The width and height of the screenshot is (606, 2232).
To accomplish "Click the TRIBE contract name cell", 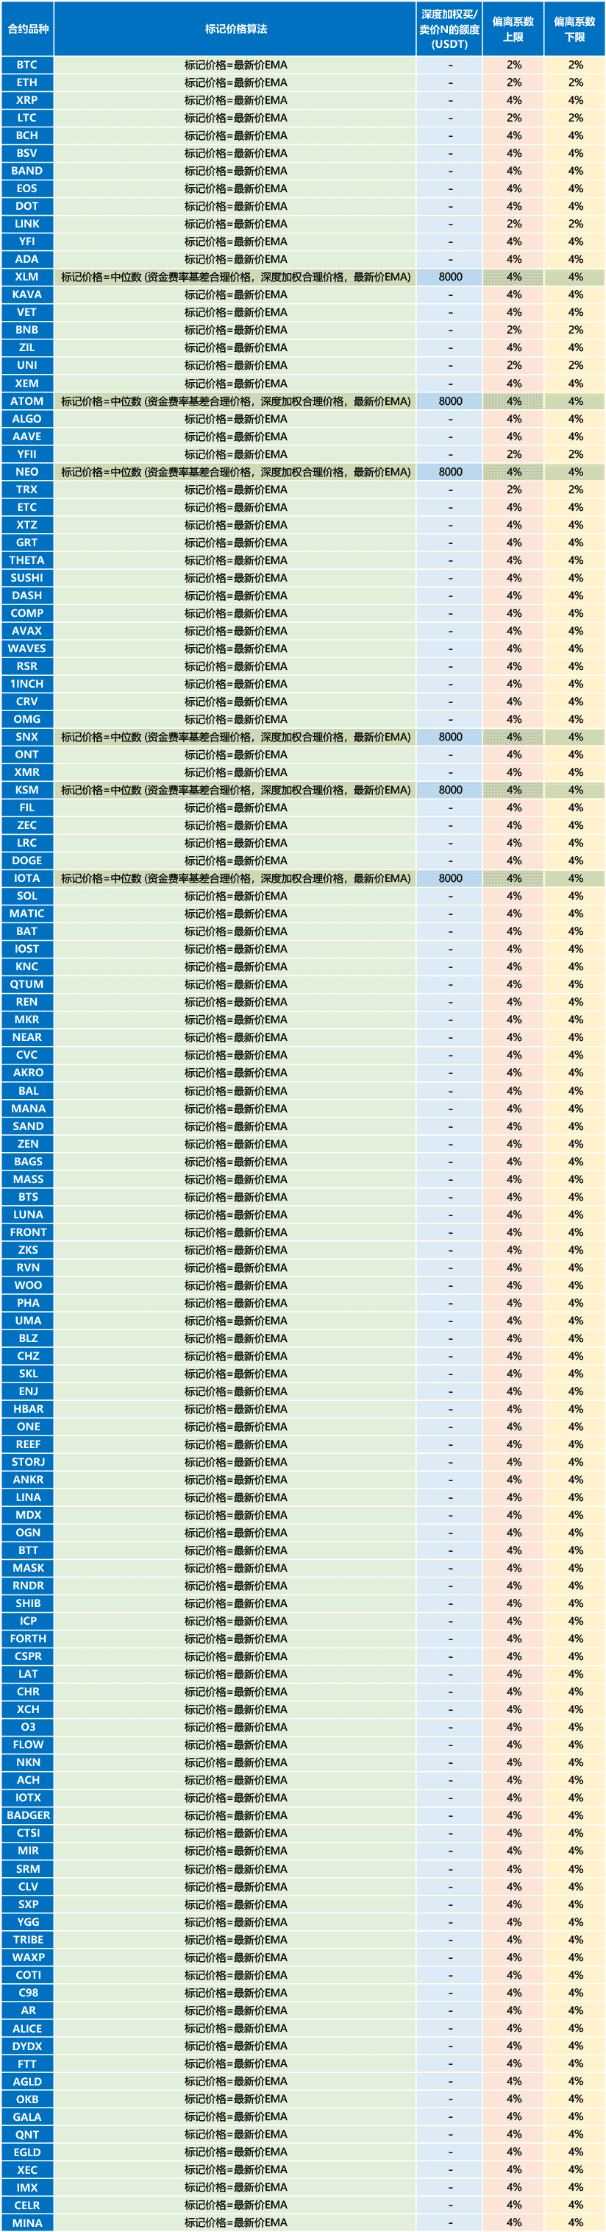I will pos(26,1940).
